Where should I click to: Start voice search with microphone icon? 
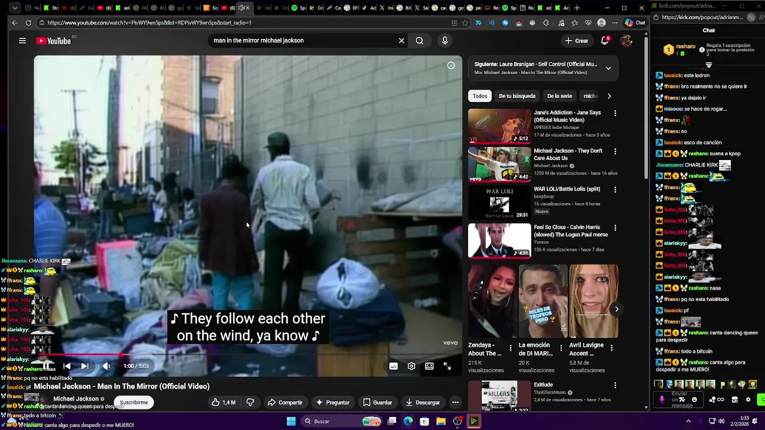[x=445, y=41]
